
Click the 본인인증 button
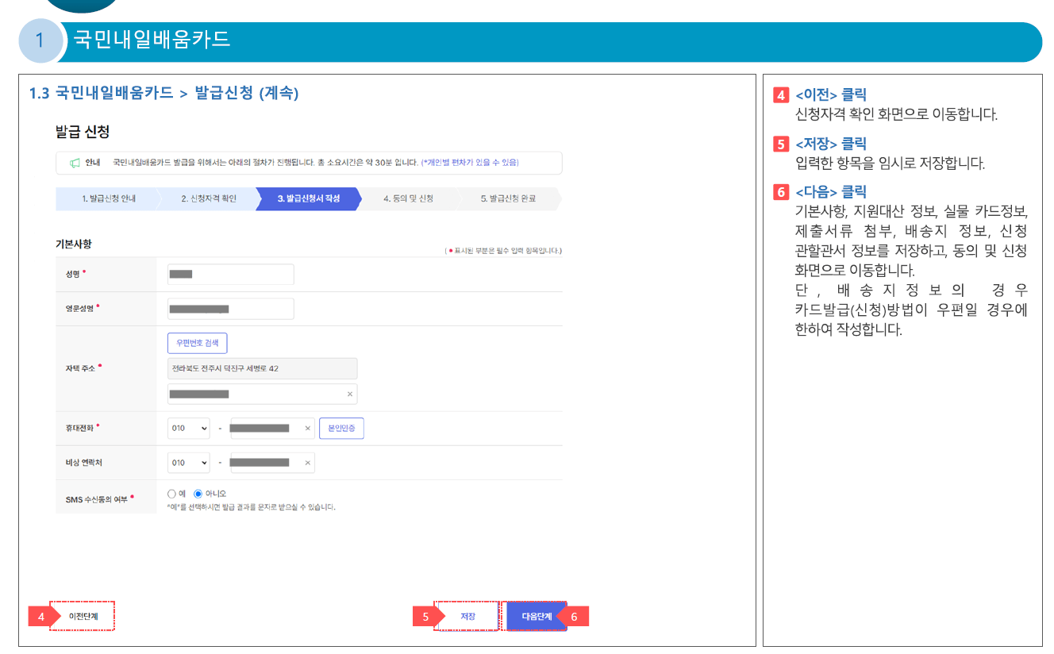(x=341, y=429)
